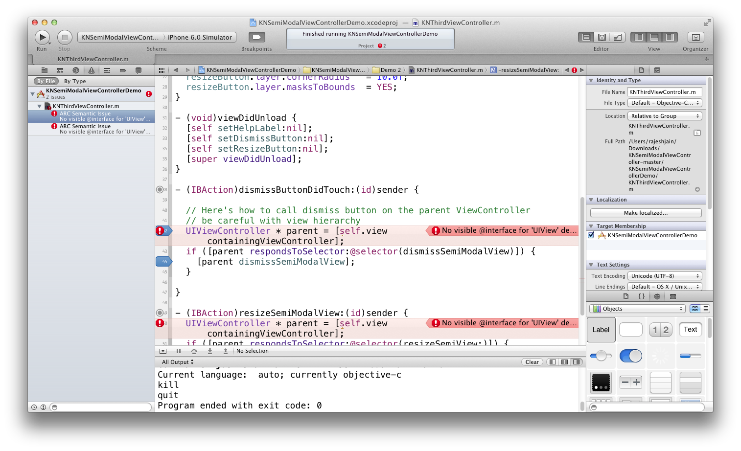Click KNThirdViewController.m in the jump bar

point(446,70)
